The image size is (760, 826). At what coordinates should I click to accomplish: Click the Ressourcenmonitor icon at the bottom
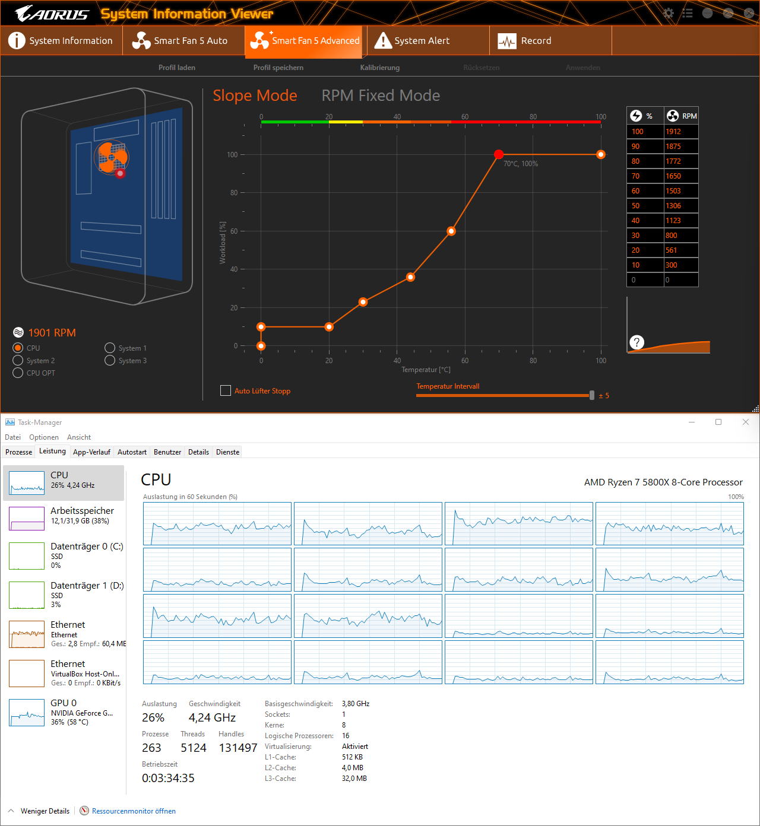point(84,811)
